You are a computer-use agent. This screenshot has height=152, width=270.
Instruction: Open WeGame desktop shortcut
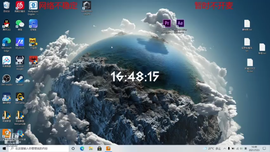(20, 98)
